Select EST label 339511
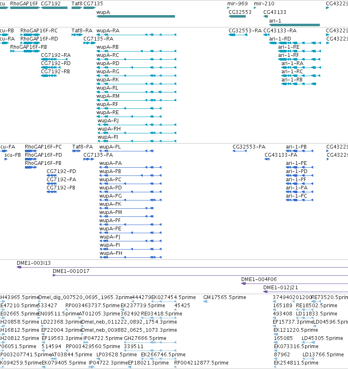 (133, 346)
